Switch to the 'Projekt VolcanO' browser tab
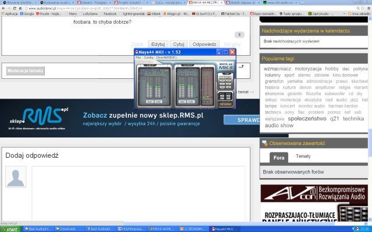This screenshot has height=232, width=372. 131,2
